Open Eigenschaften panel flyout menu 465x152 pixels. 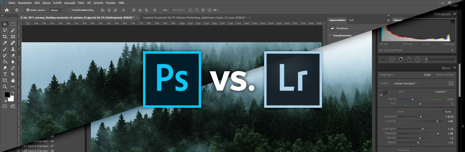tap(388, 20)
